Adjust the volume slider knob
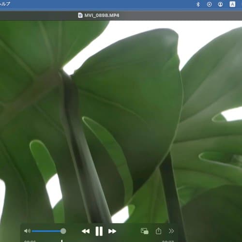 [x=63, y=231]
